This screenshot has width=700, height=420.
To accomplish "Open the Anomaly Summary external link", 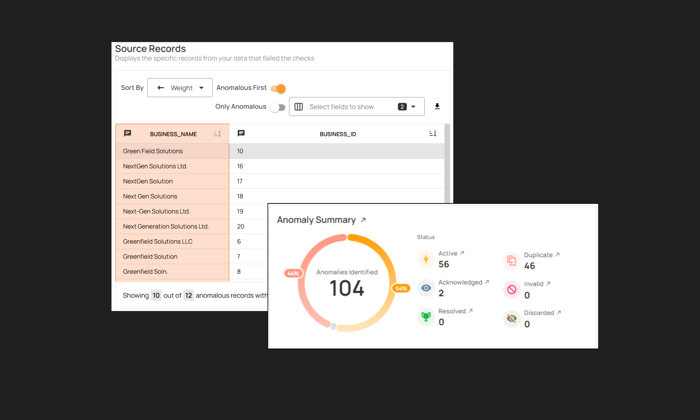I will (x=363, y=219).
